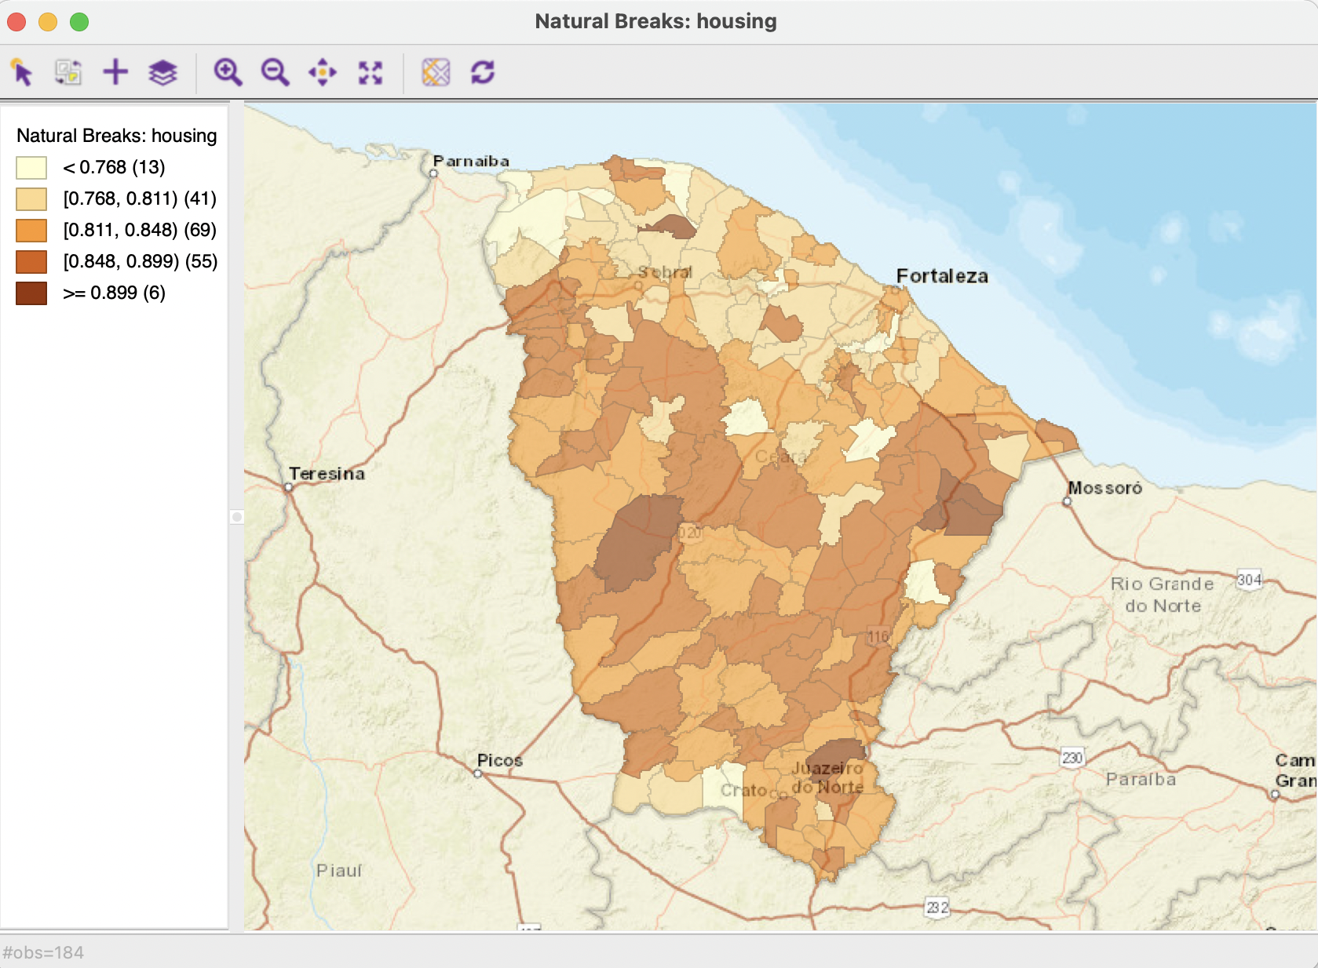Image resolution: width=1318 pixels, height=968 pixels.
Task: Maximize window with the green button
Action: (x=79, y=22)
